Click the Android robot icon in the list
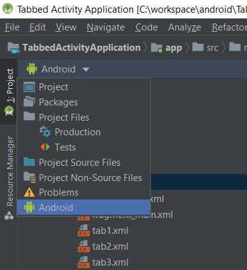The image size is (247, 270). point(29,207)
